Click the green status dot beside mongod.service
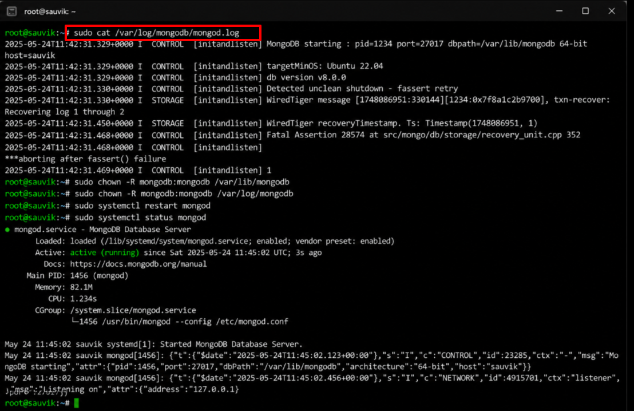This screenshot has height=411, width=634. click(x=7, y=230)
